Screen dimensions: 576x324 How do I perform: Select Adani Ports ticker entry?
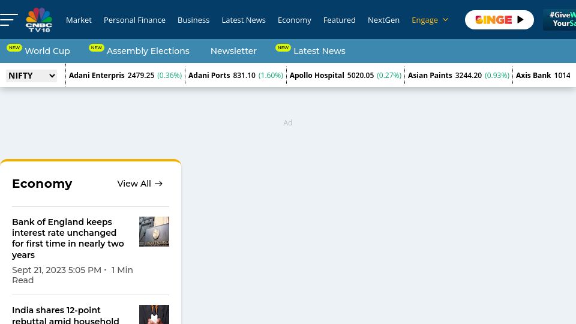pyautogui.click(x=235, y=76)
